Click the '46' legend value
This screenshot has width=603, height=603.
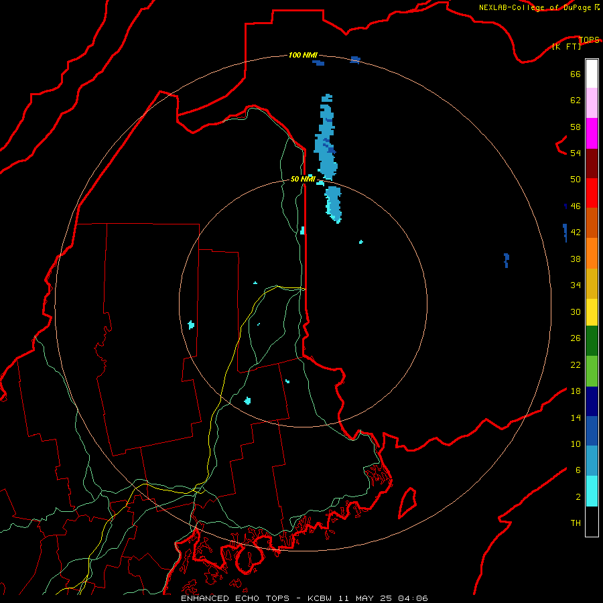pos(576,206)
